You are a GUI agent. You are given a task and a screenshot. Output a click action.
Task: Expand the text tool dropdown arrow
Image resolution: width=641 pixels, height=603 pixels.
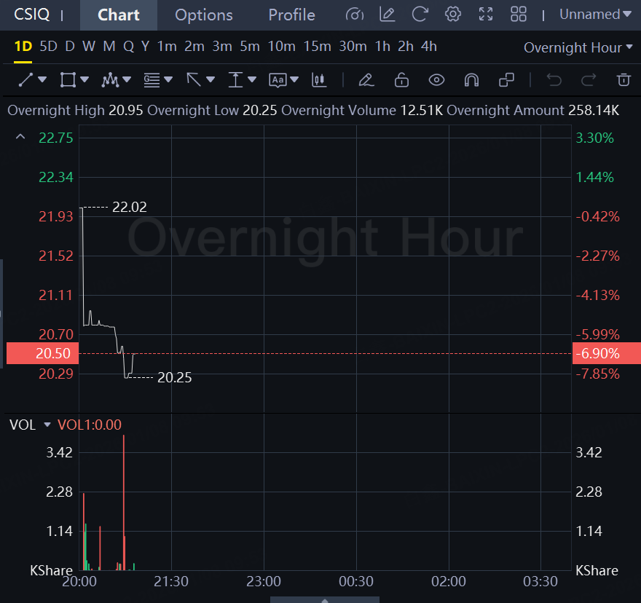coord(294,79)
